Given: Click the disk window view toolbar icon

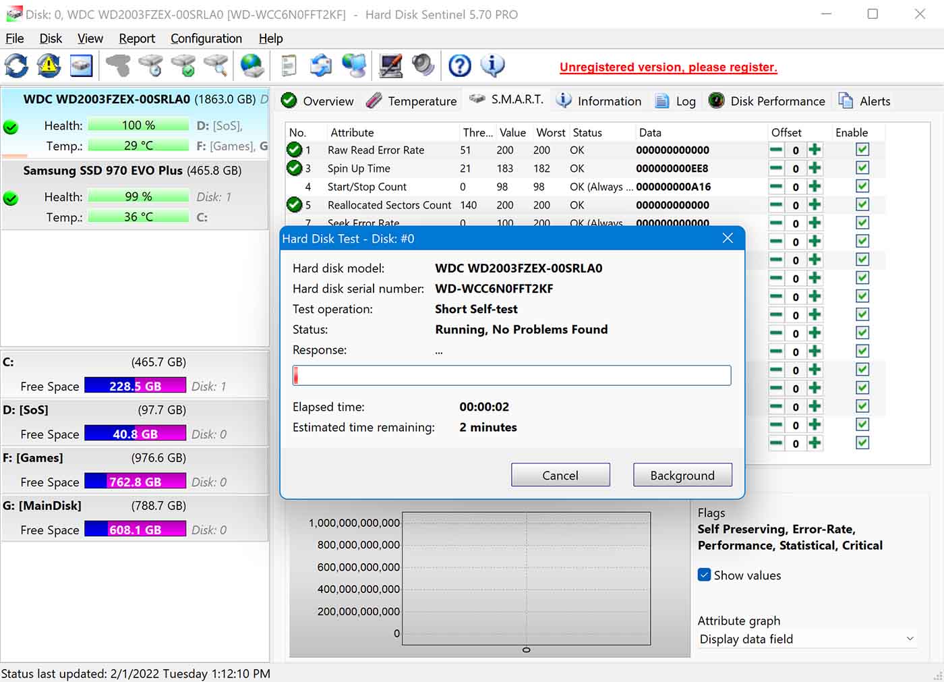Looking at the screenshot, I should (81, 65).
